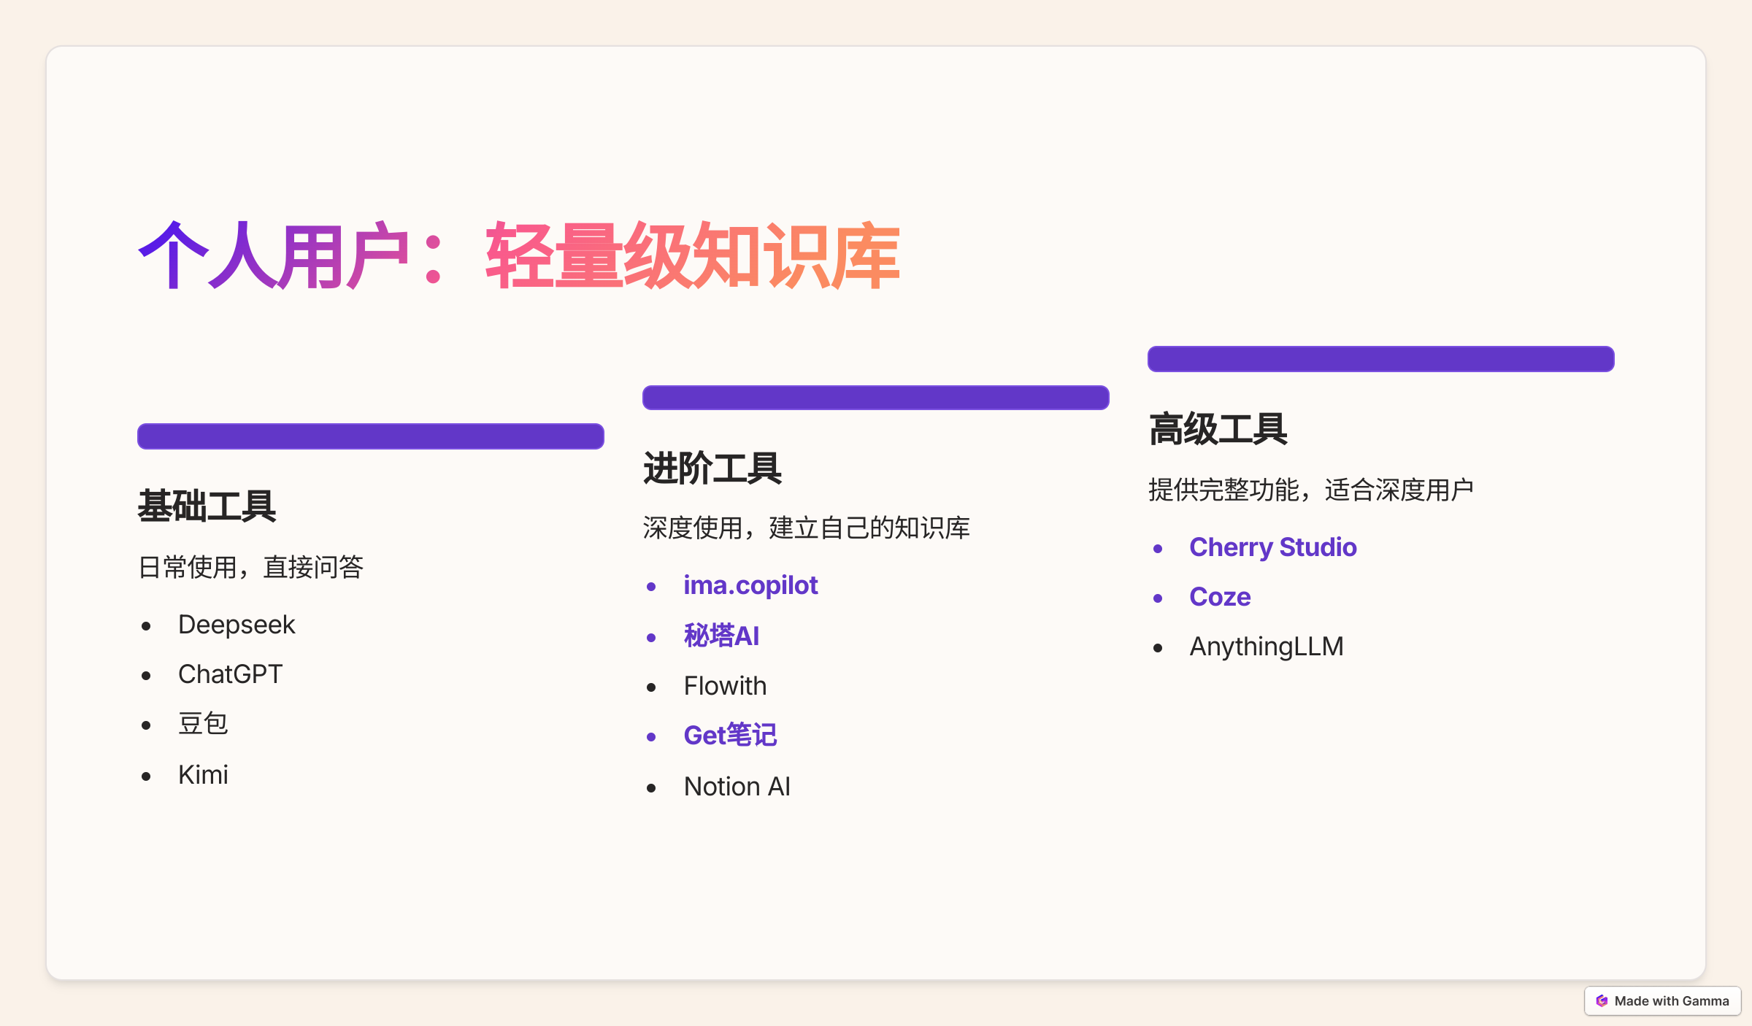Click the Get笔记 link

click(731, 736)
